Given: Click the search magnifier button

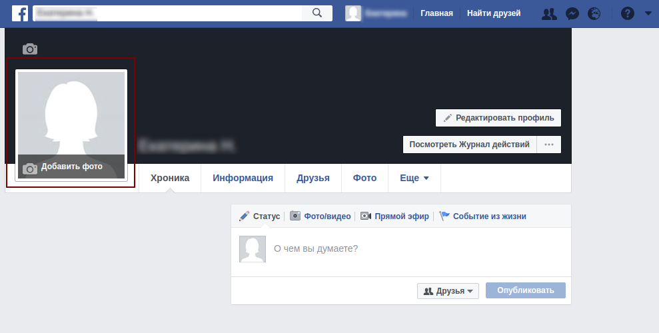Looking at the screenshot, I should point(317,13).
